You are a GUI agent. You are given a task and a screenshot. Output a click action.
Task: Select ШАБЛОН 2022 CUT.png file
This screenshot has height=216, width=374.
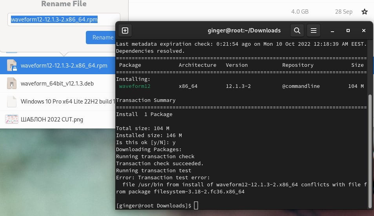point(58,119)
